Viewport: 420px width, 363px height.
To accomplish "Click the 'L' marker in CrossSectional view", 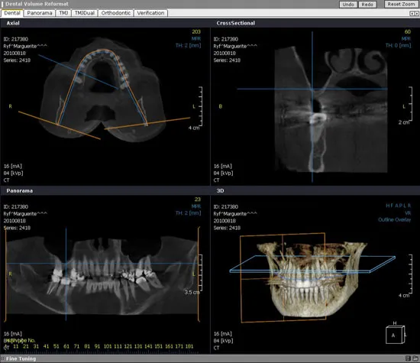I will (x=404, y=106).
